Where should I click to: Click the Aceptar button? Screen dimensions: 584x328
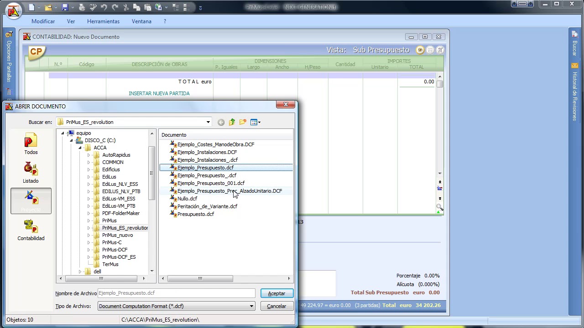(276, 293)
